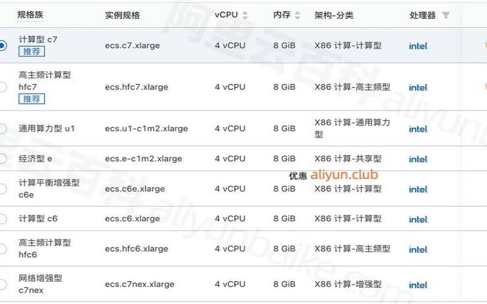The height and width of the screenshot is (304, 487).
Task: Click 8 GiB in the ecs.hfc6.xlarge row
Action: click(x=284, y=249)
